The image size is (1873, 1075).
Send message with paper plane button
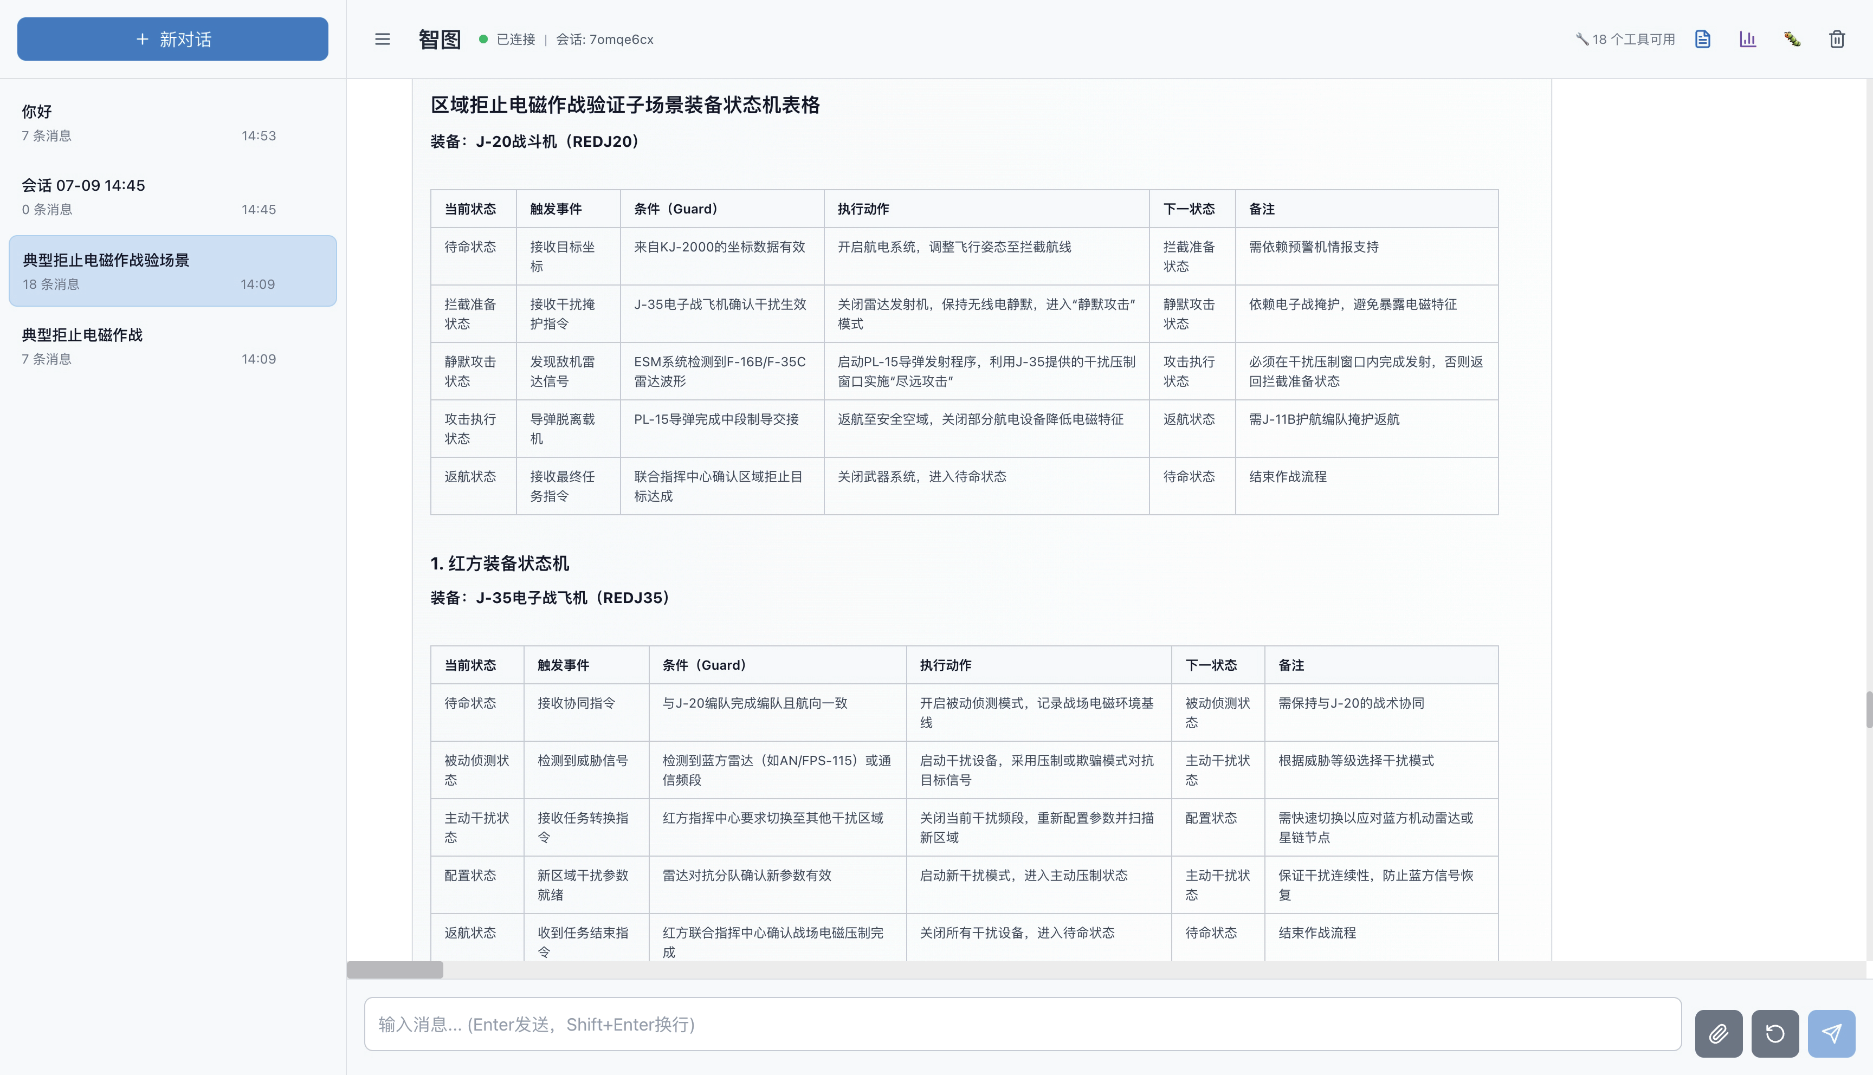click(1832, 1033)
